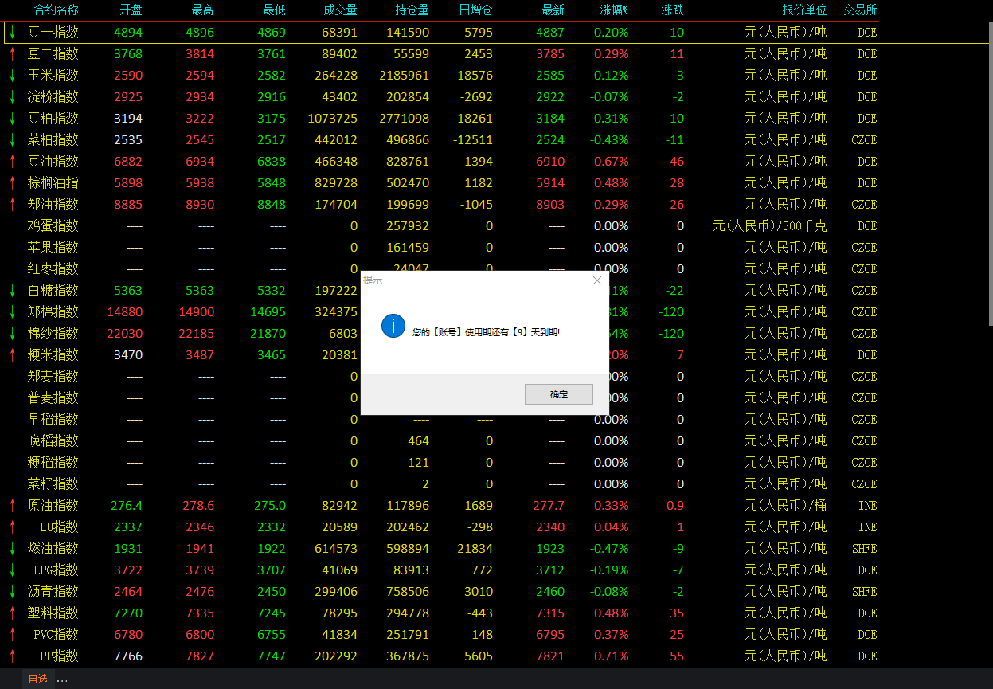Click the down arrow beside 豆一指数
This screenshot has height=689, width=993.
tap(13, 33)
